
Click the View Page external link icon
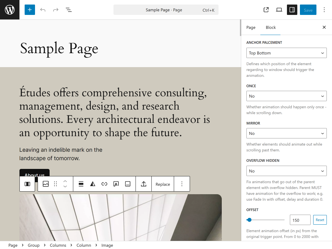point(266,10)
